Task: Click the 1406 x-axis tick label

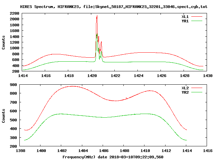Action: (x=104, y=151)
